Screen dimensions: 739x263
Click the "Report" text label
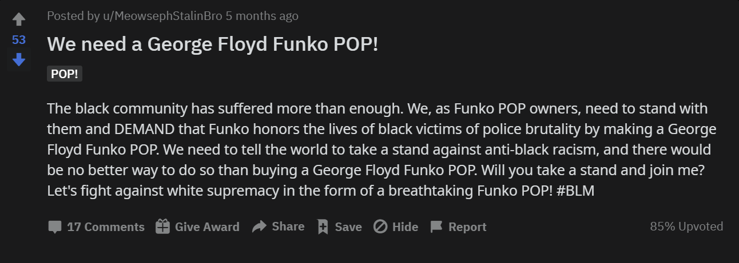click(x=467, y=227)
